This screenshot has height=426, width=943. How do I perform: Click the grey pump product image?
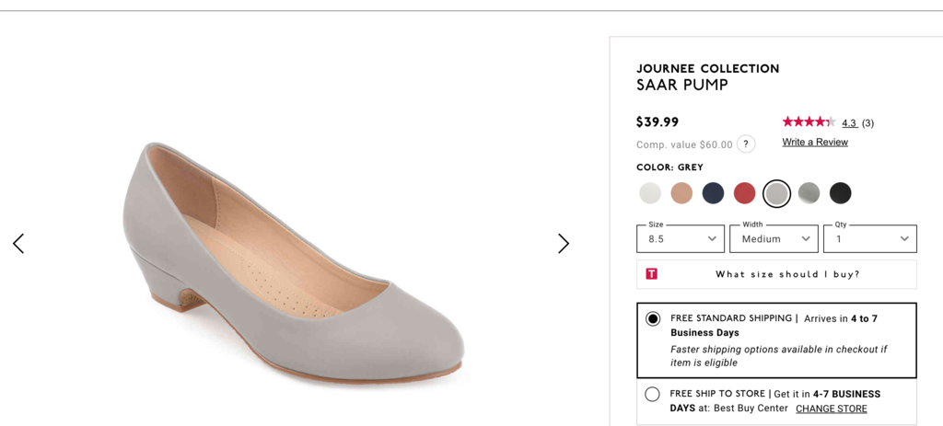tap(293, 262)
